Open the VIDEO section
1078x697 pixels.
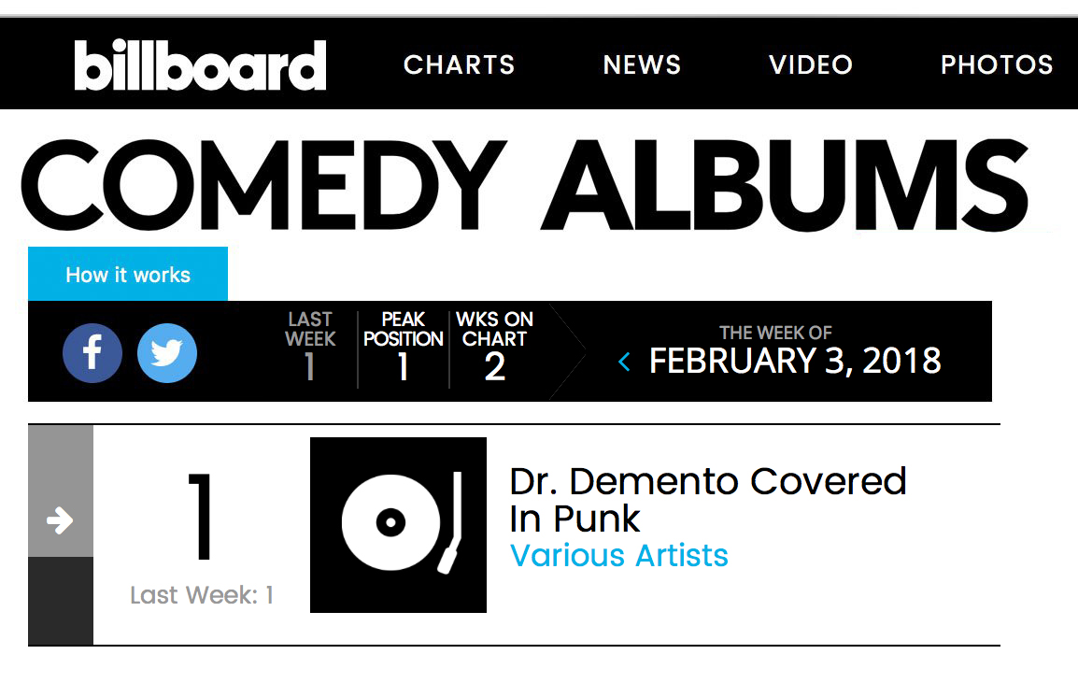pos(810,64)
